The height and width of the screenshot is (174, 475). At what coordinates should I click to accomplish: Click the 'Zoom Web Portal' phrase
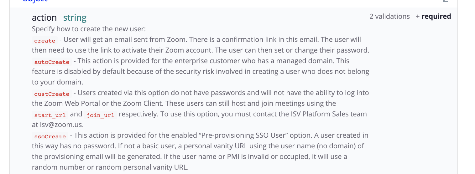[66, 103]
